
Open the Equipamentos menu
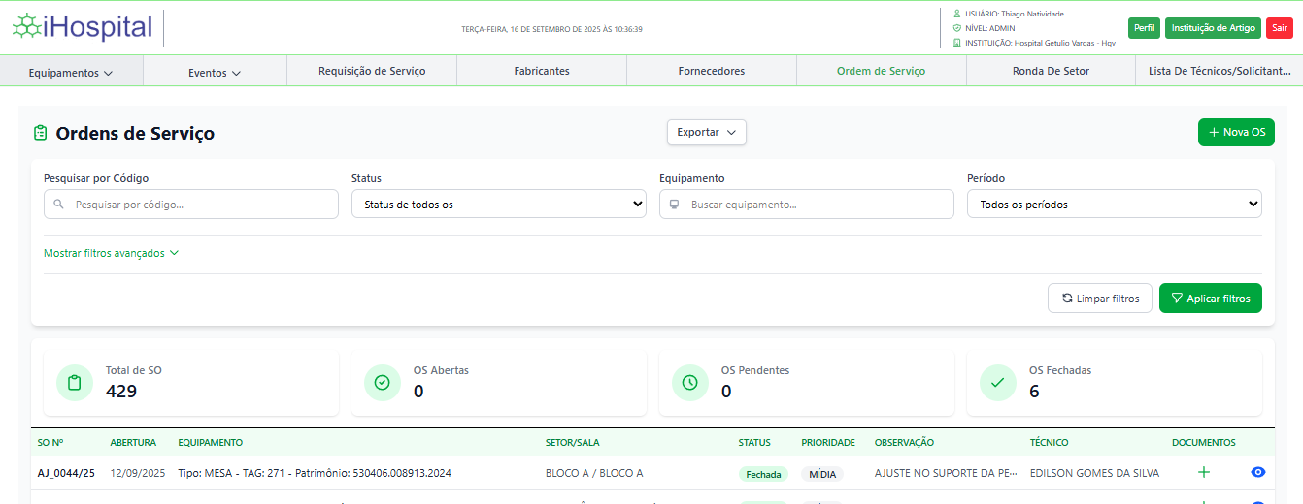point(71,72)
